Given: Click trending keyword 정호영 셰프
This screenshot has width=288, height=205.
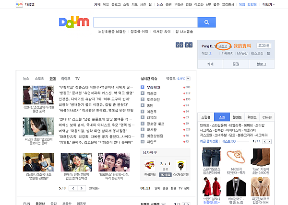Looking at the screenshot, I should [155, 124].
